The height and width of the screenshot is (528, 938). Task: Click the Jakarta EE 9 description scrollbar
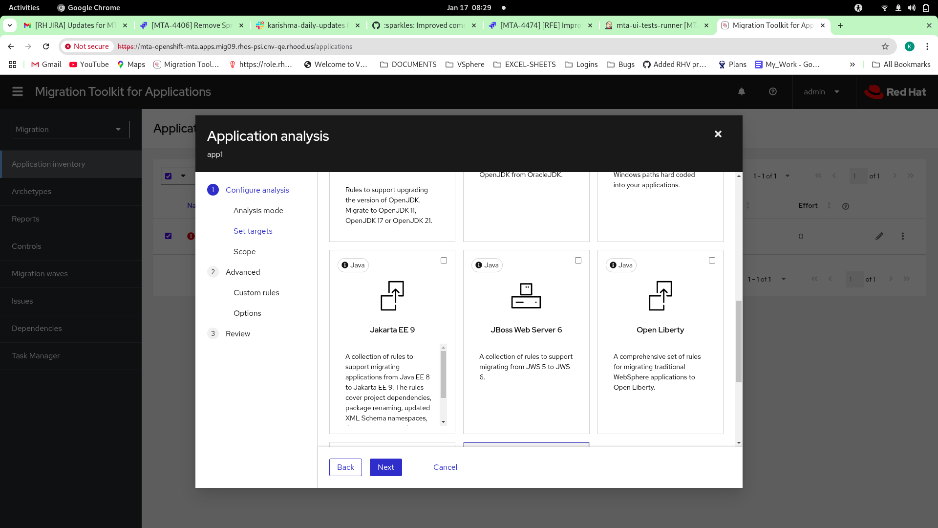click(443, 374)
